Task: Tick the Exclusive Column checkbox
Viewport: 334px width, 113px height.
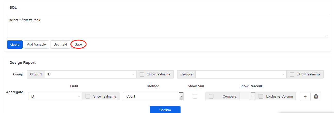Action: [261, 96]
